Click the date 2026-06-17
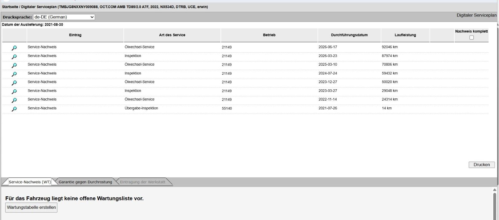This screenshot has height=220, width=499. pyautogui.click(x=328, y=47)
